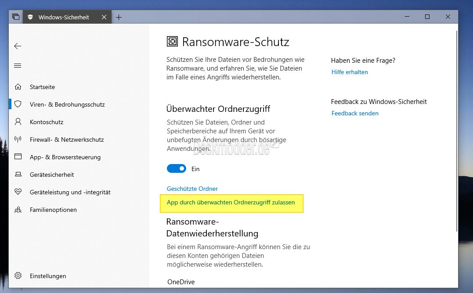This screenshot has width=473, height=293.
Task: Open Kontoschutz section
Action: (47, 122)
